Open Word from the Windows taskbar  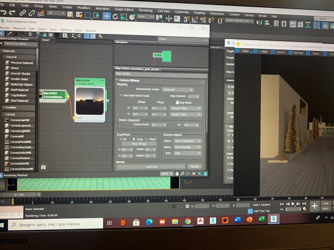coord(237,220)
